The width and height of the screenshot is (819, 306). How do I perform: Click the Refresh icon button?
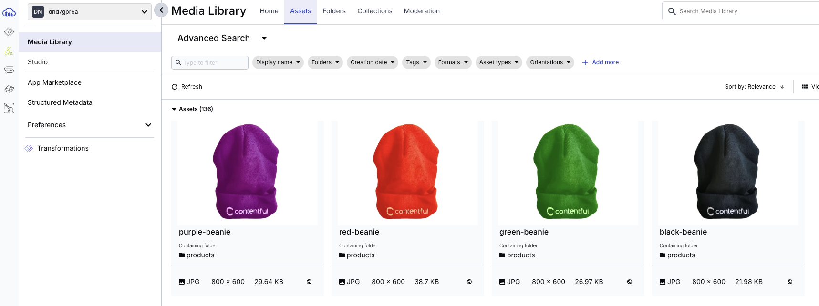pyautogui.click(x=175, y=87)
